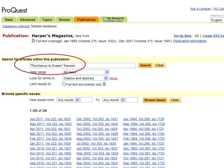Click the To year input field

click(132, 100)
